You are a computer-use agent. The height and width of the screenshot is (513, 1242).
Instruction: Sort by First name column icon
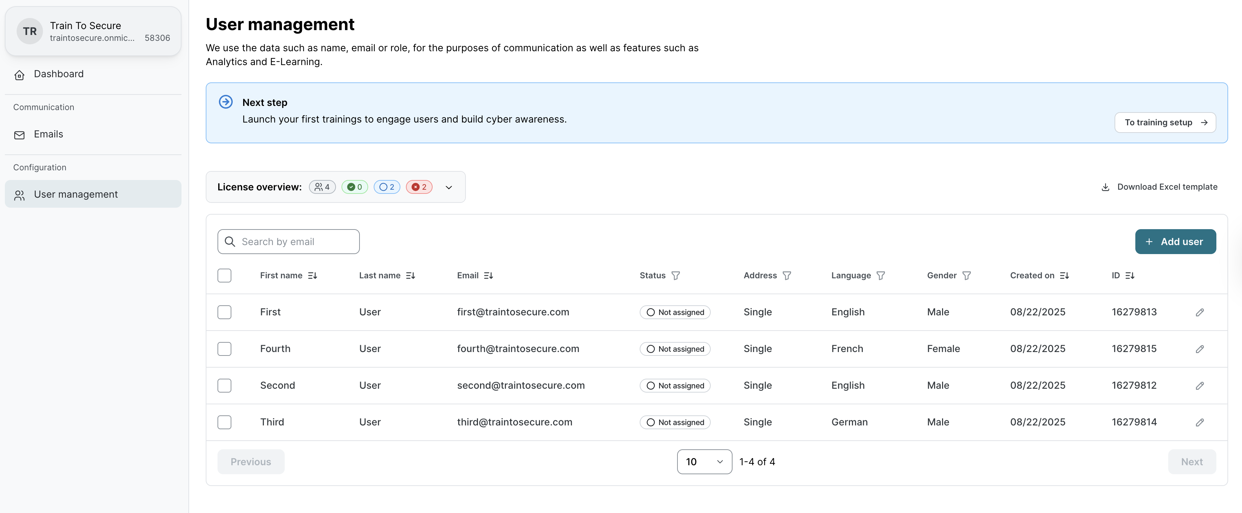312,276
